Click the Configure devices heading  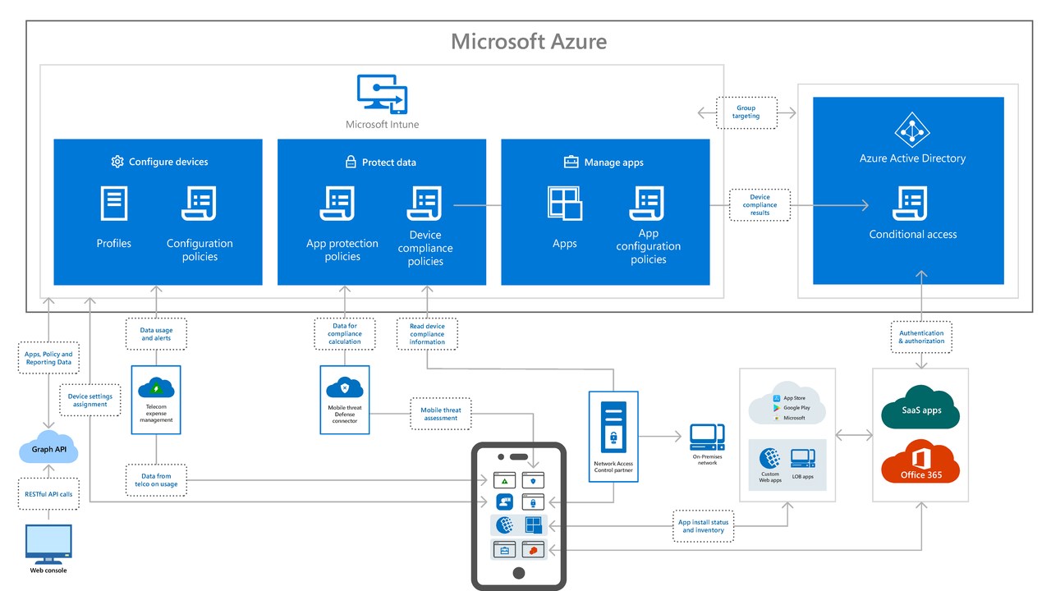(168, 162)
